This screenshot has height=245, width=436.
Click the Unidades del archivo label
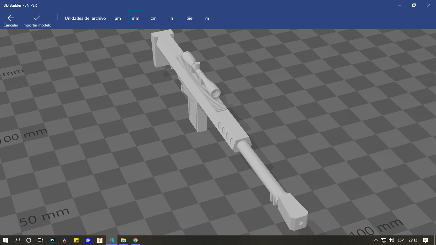(x=85, y=18)
